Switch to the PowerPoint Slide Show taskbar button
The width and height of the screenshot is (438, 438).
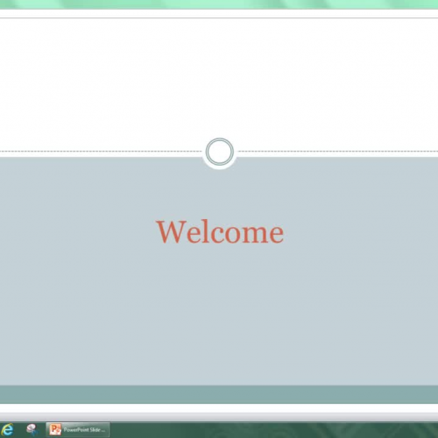(78, 430)
